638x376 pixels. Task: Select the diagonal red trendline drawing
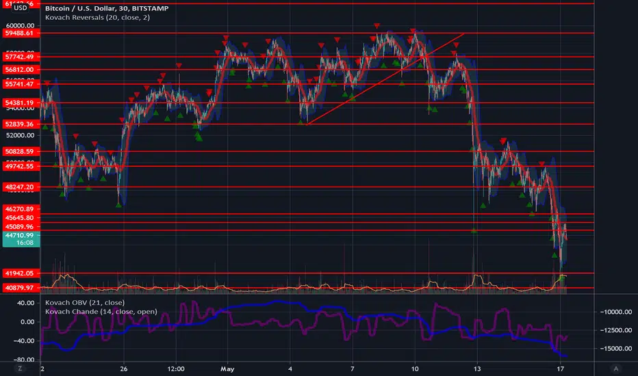click(385, 79)
